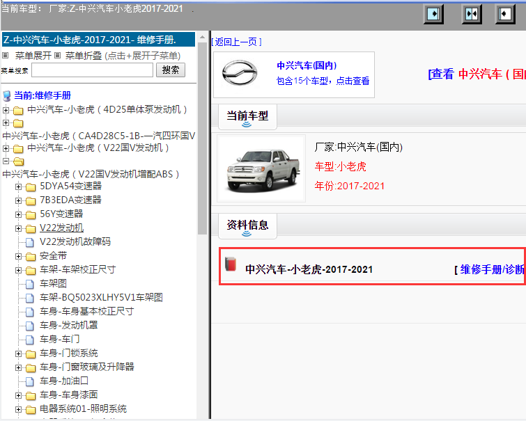The image size is (526, 421).
Task: Click folder icon of 安全带
Action: point(31,257)
